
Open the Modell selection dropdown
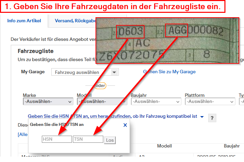click(102, 102)
